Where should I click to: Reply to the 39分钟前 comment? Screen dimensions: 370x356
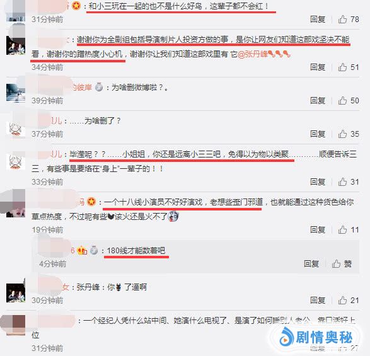click(x=318, y=101)
